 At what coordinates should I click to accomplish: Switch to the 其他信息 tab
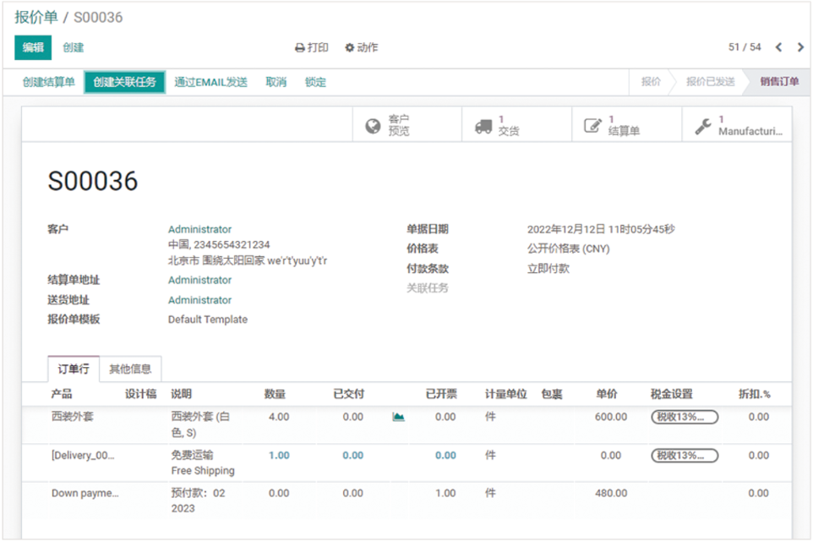point(130,369)
